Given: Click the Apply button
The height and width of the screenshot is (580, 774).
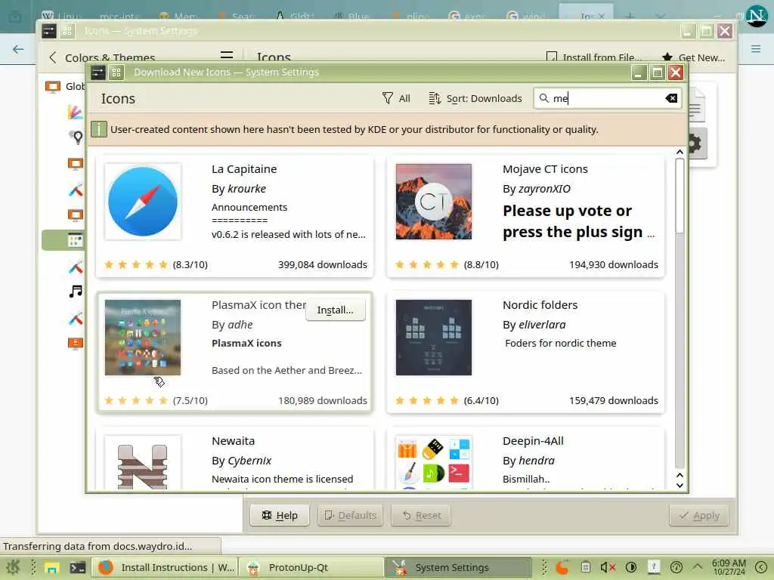Looking at the screenshot, I should click(699, 515).
